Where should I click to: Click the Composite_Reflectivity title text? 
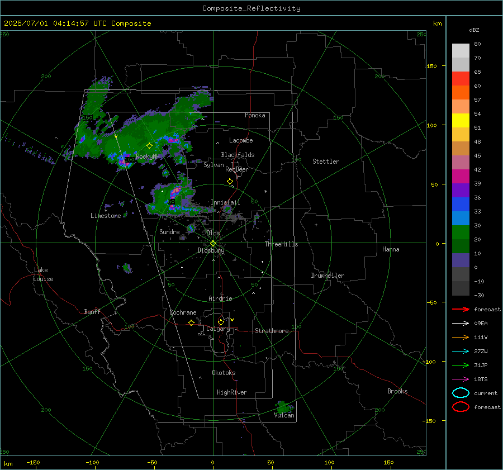click(251, 8)
